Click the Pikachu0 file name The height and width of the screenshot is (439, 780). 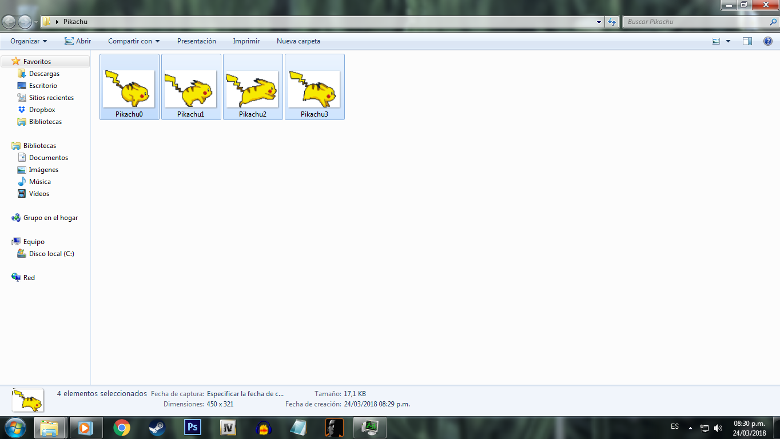click(129, 114)
